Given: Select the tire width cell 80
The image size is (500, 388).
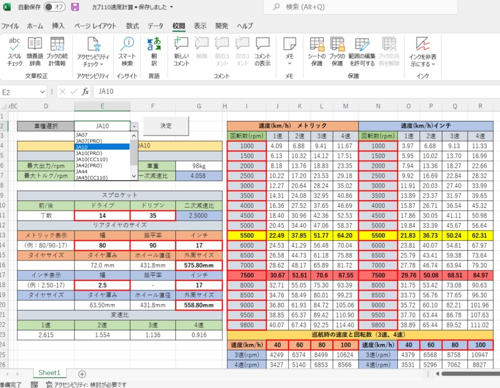Looking at the screenshot, I should point(103,245).
